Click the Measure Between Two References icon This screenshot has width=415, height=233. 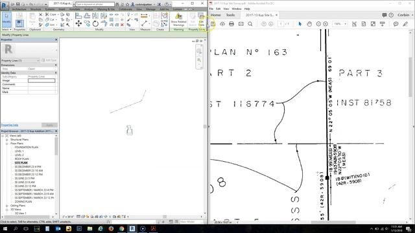click(144, 24)
